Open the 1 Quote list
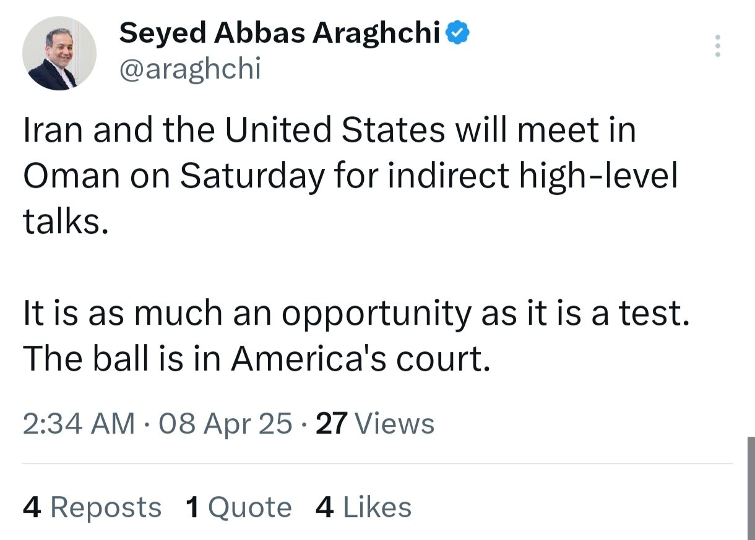The width and height of the screenshot is (755, 540). coord(238,507)
